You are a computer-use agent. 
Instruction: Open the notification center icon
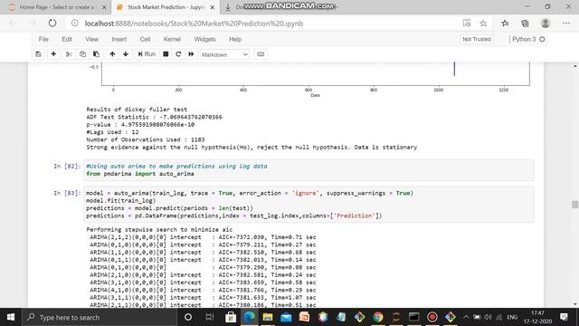[564, 317]
